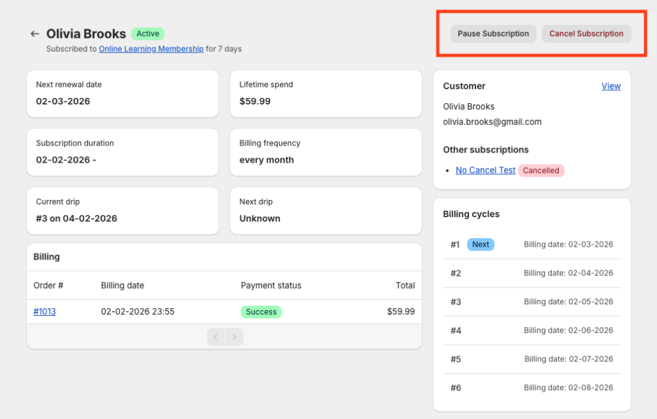Select billing cycle #6 row
Image resolution: width=657 pixels, height=419 pixels.
click(531, 388)
